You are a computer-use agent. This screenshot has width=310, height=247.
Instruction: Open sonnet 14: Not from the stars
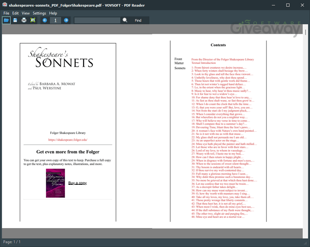[x=221, y=111]
